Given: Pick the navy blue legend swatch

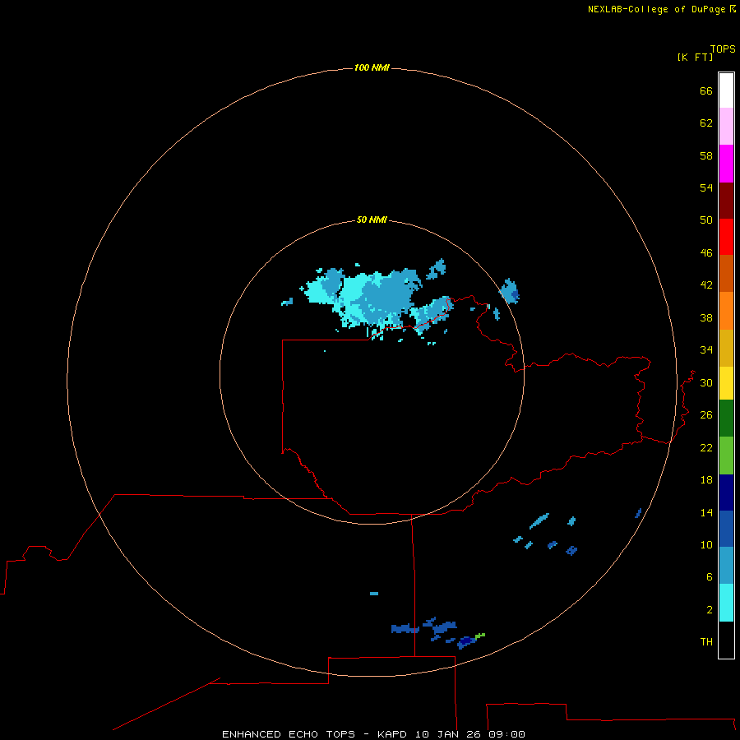Looking at the screenshot, I should [726, 493].
